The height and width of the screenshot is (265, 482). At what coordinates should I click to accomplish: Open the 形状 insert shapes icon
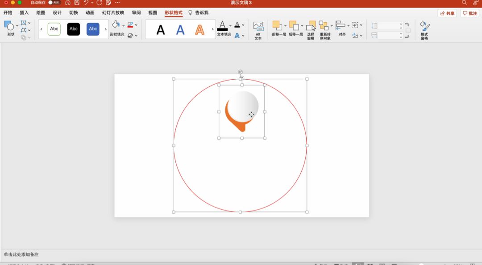tap(9, 25)
